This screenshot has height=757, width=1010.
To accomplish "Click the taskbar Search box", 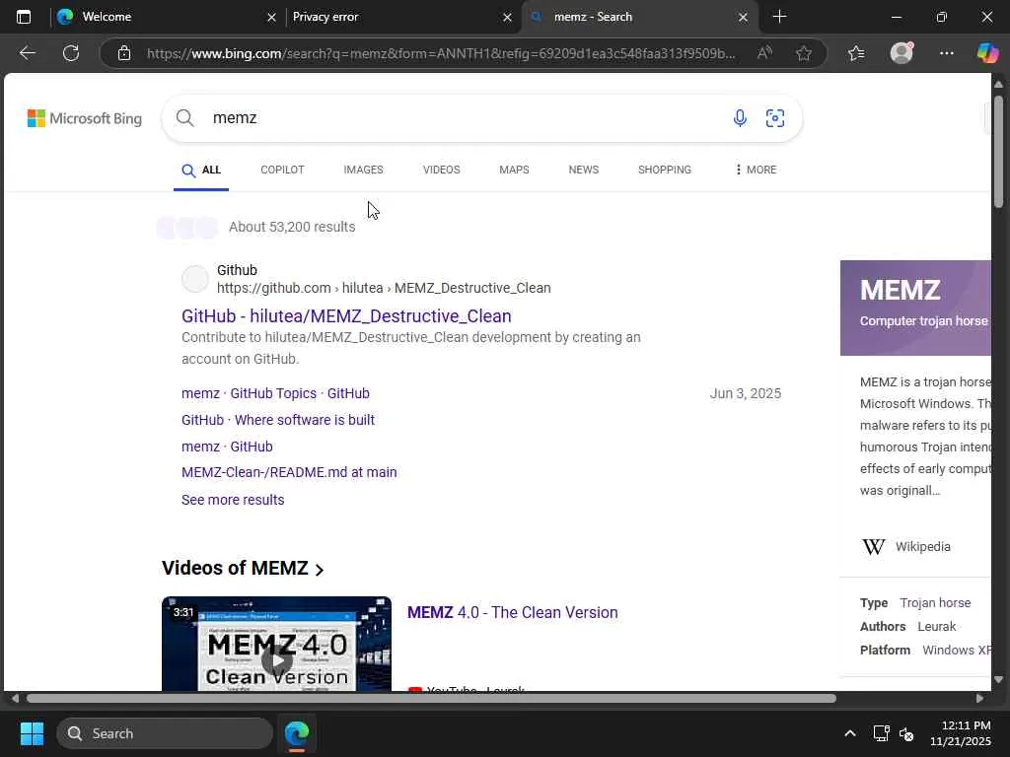I will coord(165,733).
